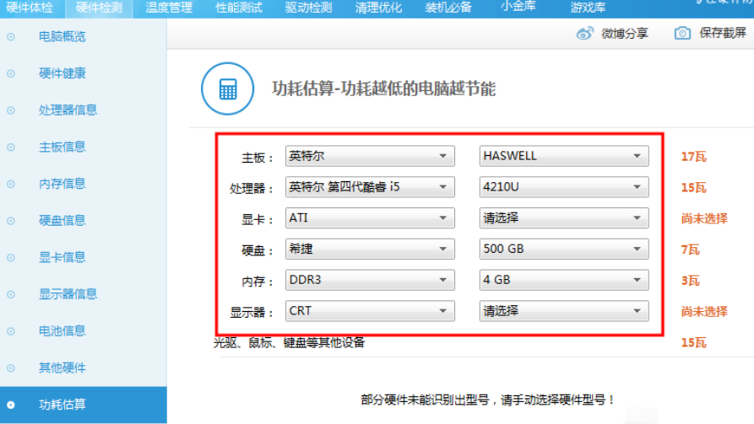Open 主板信息 in the sidebar
The image size is (754, 424).
(x=62, y=148)
